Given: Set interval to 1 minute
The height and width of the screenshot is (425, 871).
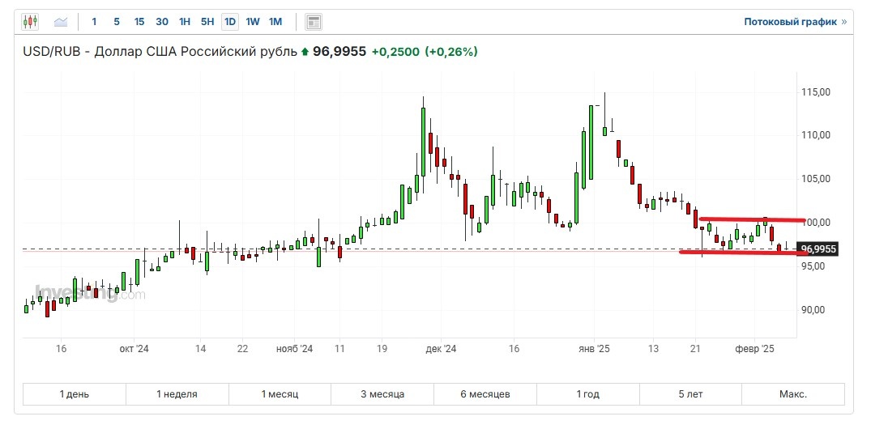Looking at the screenshot, I should [x=94, y=22].
